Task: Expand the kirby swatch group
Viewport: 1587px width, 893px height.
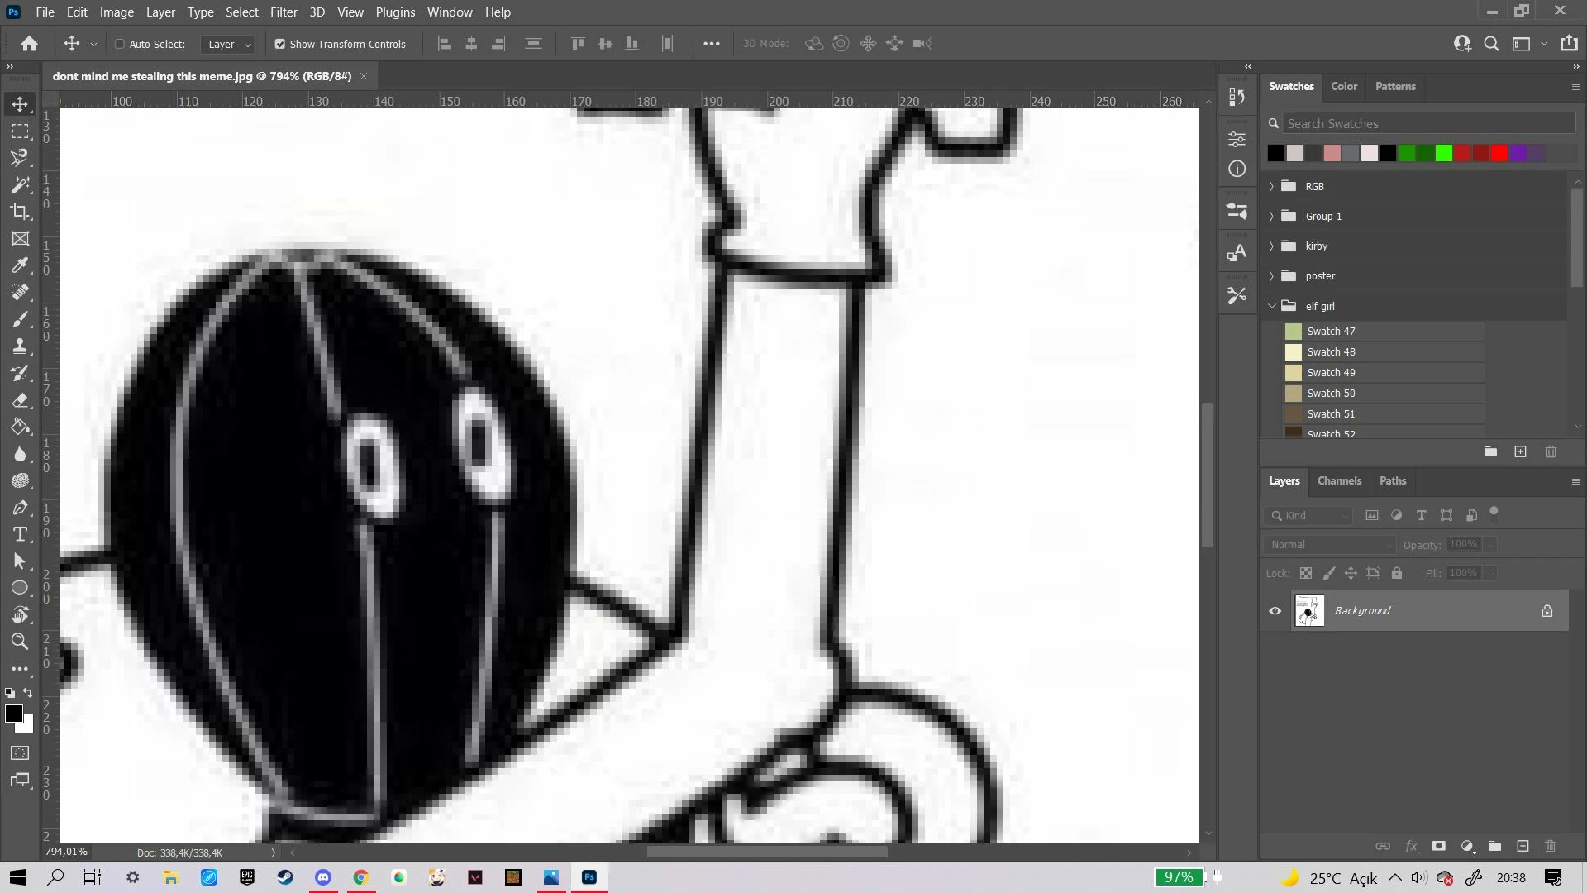Action: point(1271,246)
